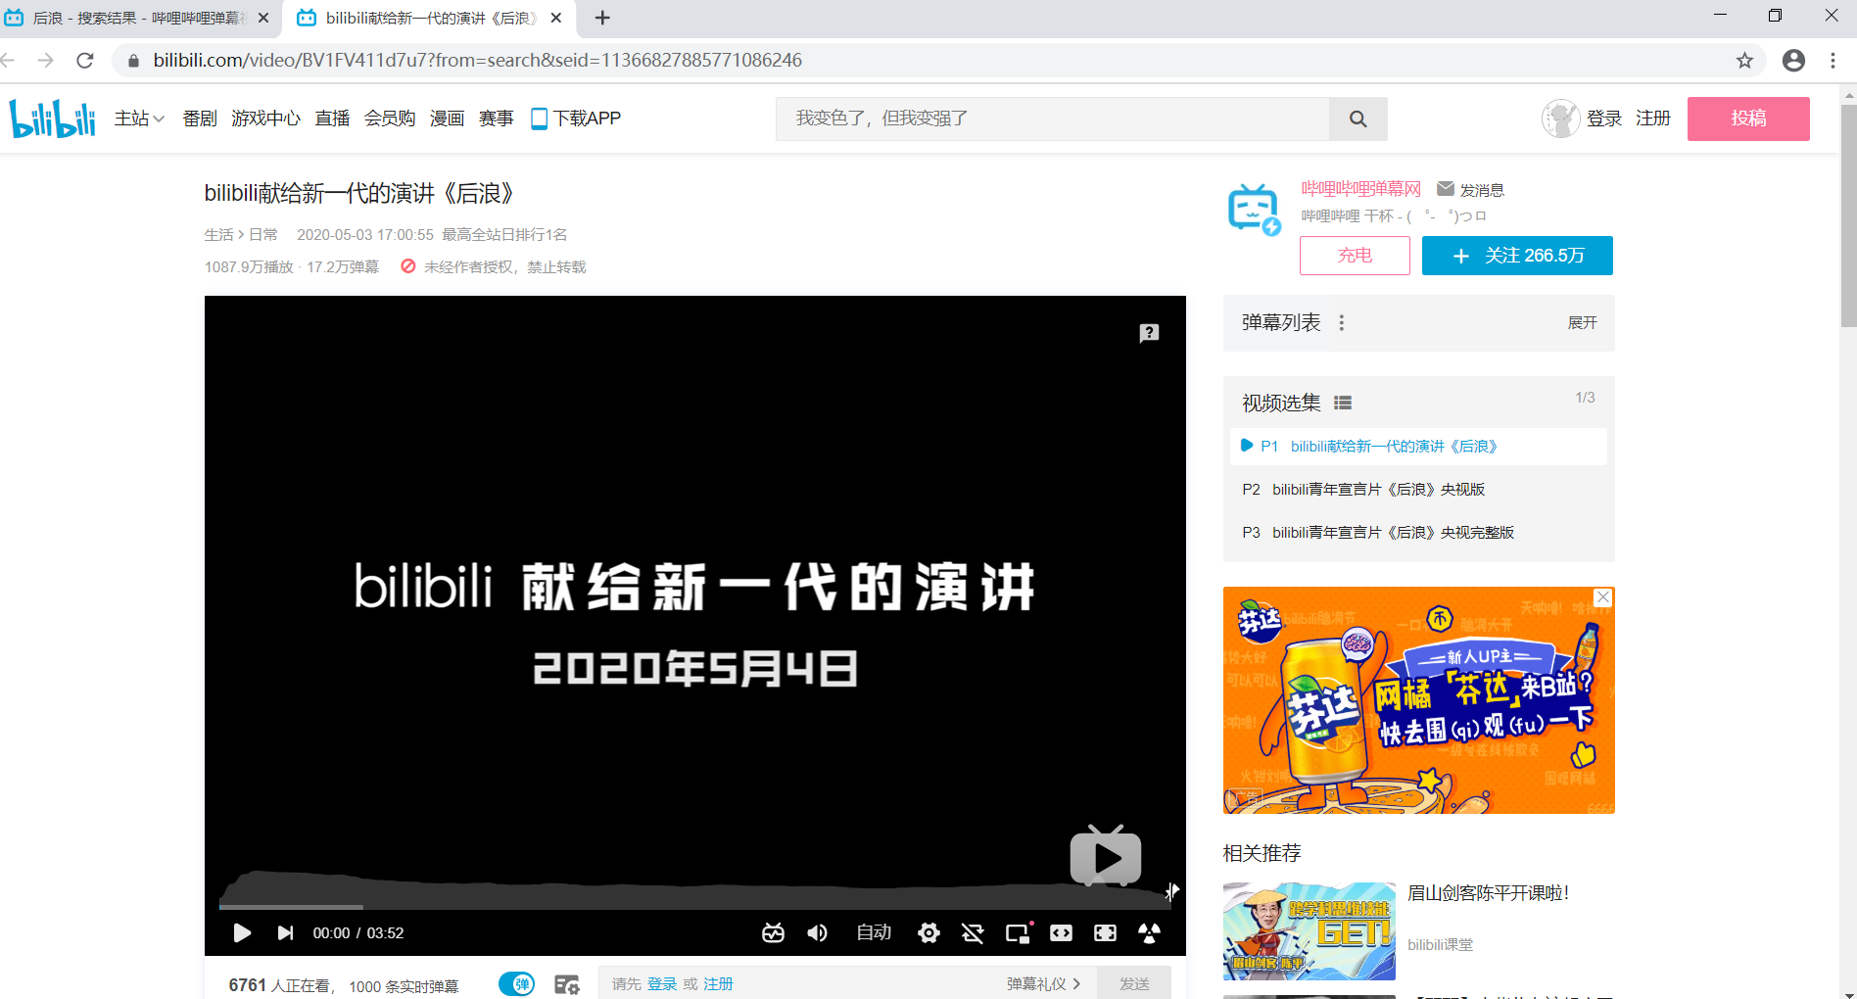Click the browser address bar
Screen dimensions: 1857x999
pyautogui.click(x=940, y=61)
